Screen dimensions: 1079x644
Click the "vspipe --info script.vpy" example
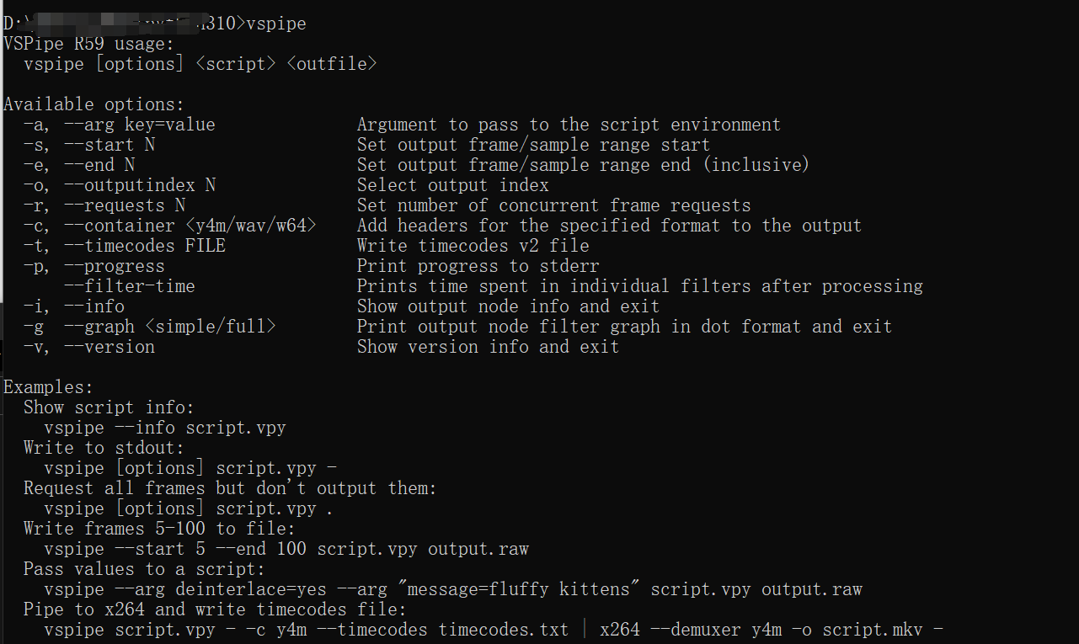(165, 428)
